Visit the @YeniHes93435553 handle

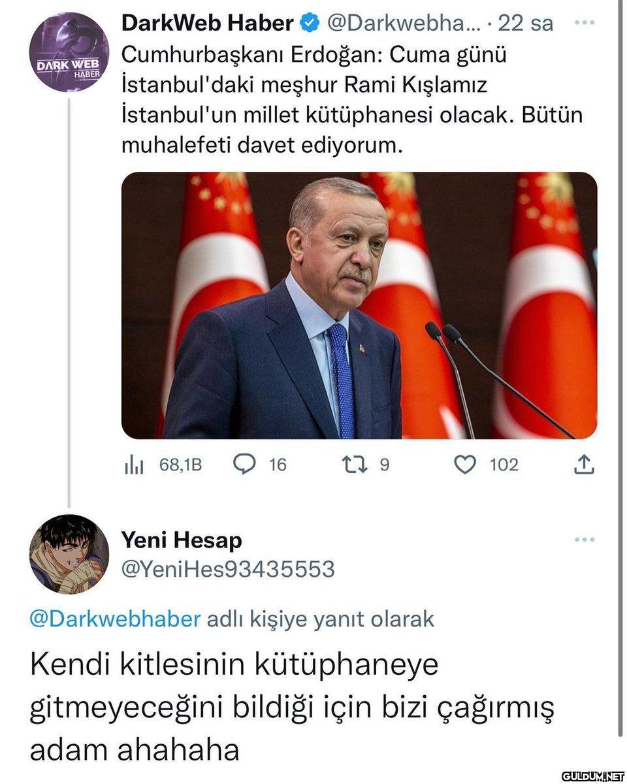[x=228, y=570]
